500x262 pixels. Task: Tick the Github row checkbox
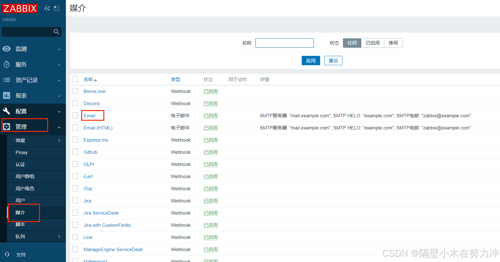point(75,152)
